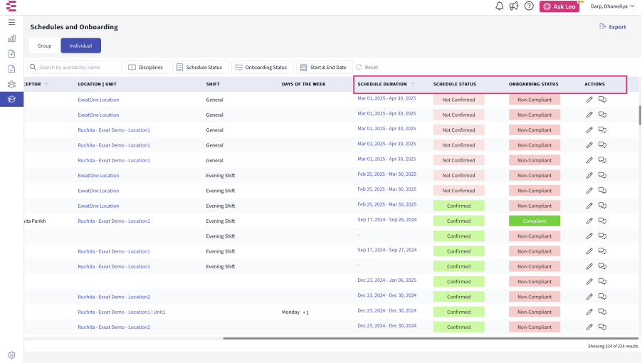Open the Onboarding Status filter
This screenshot has width=642, height=363.
[x=262, y=67]
